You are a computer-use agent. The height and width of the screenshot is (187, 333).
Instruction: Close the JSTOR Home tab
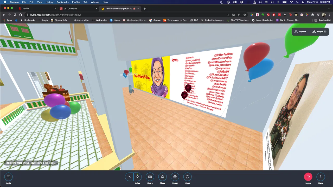tap(97, 9)
